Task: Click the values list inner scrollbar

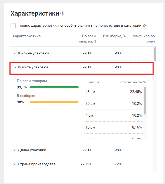Action: (x=145, y=100)
